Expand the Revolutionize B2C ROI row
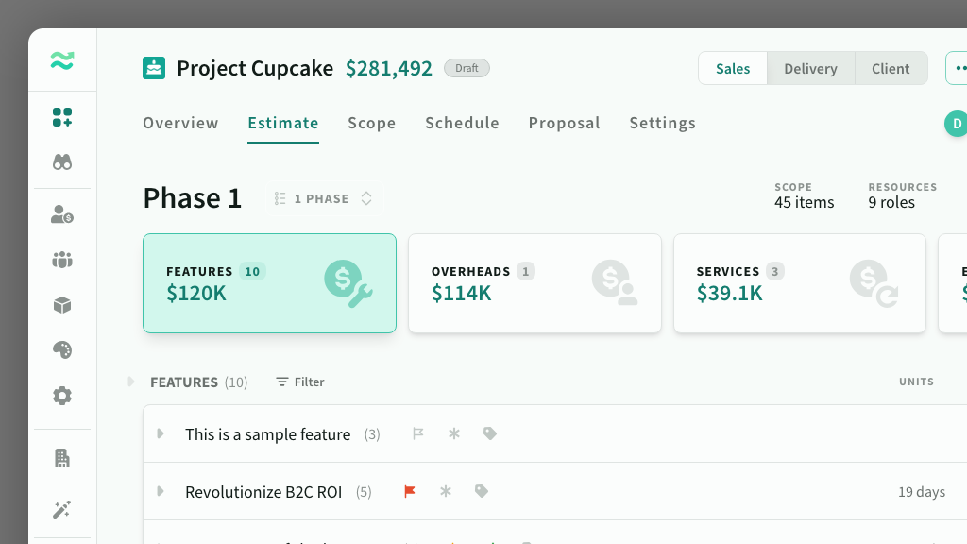 coord(161,491)
